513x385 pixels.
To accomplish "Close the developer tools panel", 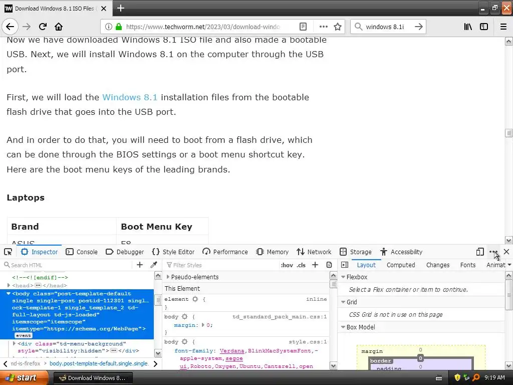I will pos(506,252).
